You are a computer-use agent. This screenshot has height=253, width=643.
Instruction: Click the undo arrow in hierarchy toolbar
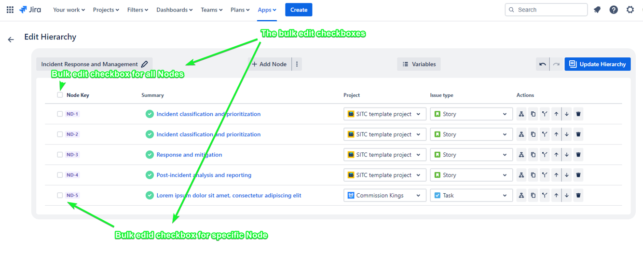[x=543, y=64]
